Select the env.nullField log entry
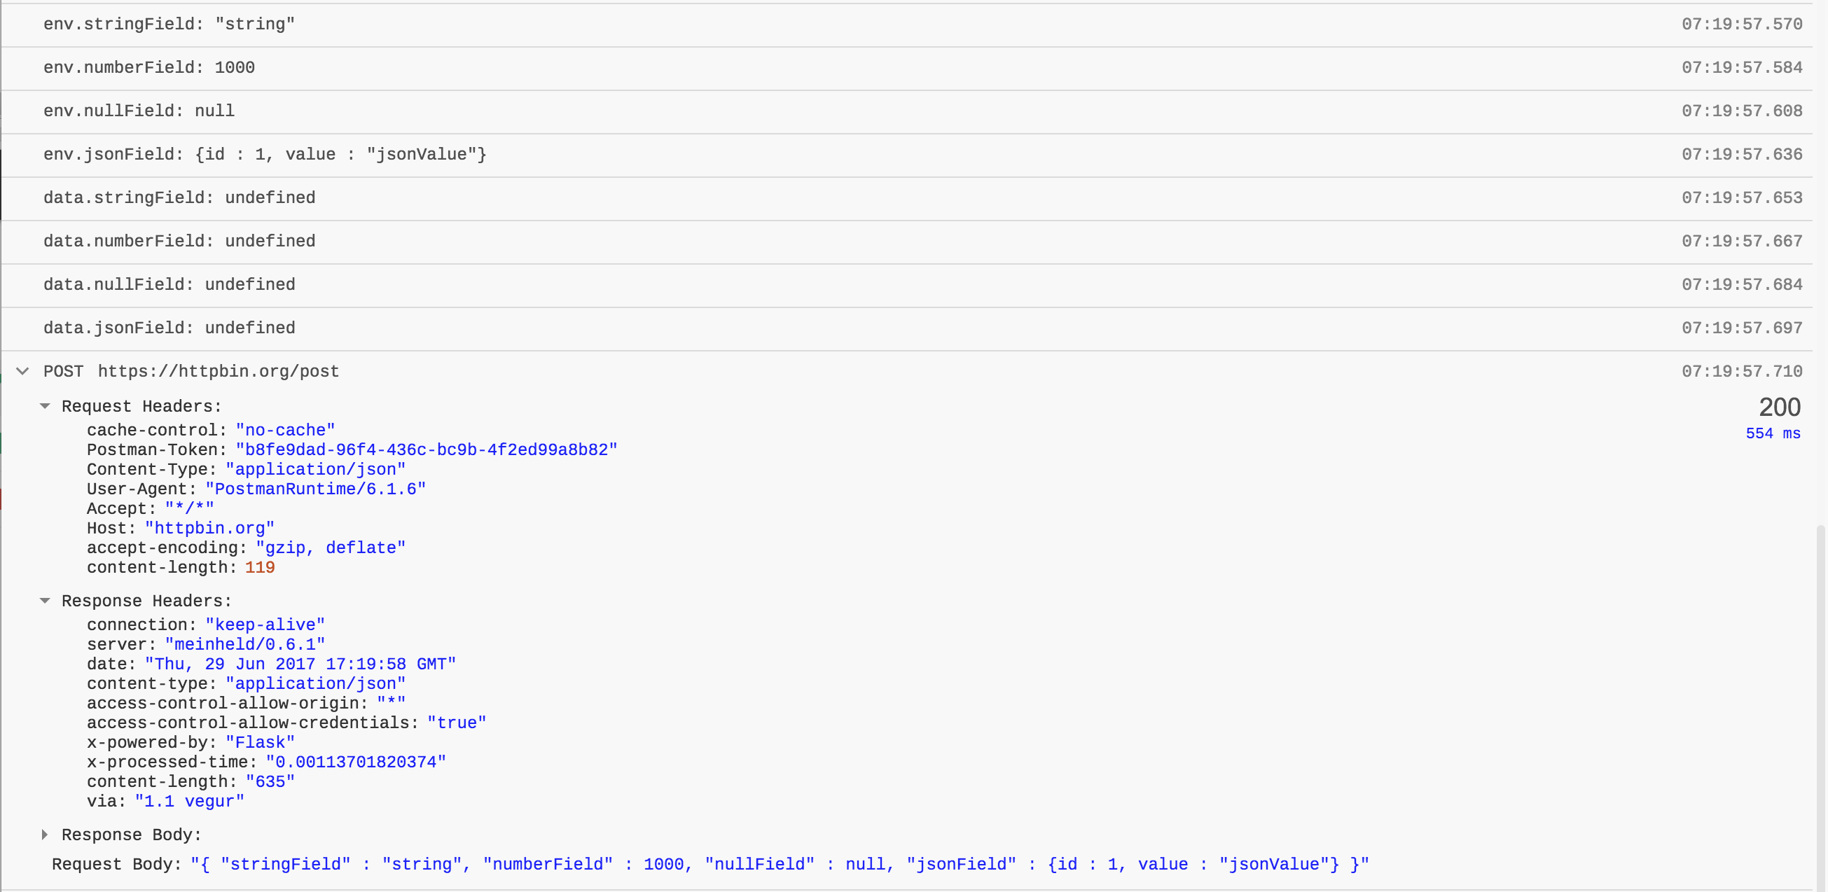Viewport: 1828px width, 892px height. click(139, 111)
